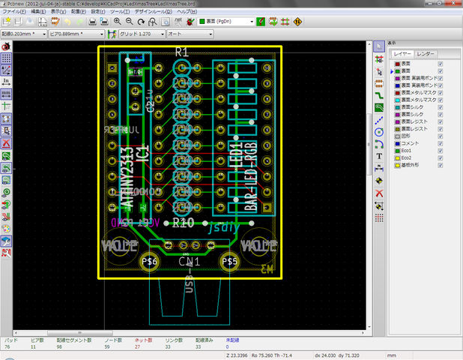Image resolution: width=463 pixels, height=360 pixels.
Task: Toggle checkbox of cyan メタルマスク layer
Action: [x=440, y=100]
